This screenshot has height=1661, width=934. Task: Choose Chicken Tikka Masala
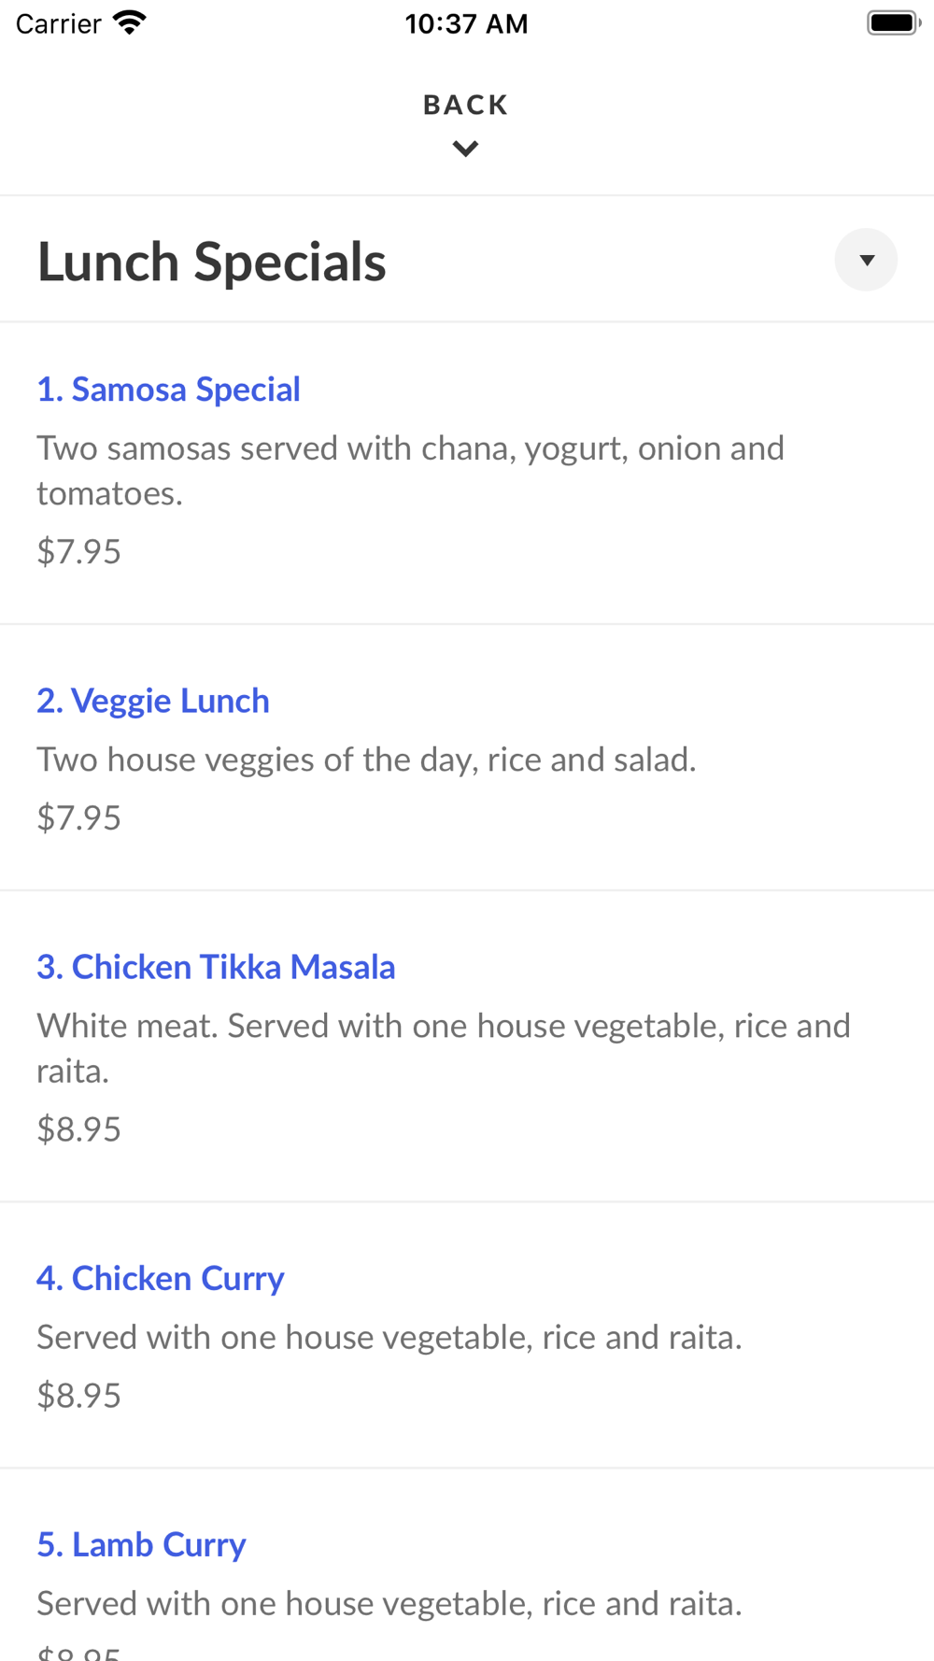click(216, 967)
